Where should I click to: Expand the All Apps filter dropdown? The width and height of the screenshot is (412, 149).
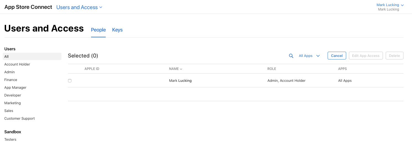309,56
